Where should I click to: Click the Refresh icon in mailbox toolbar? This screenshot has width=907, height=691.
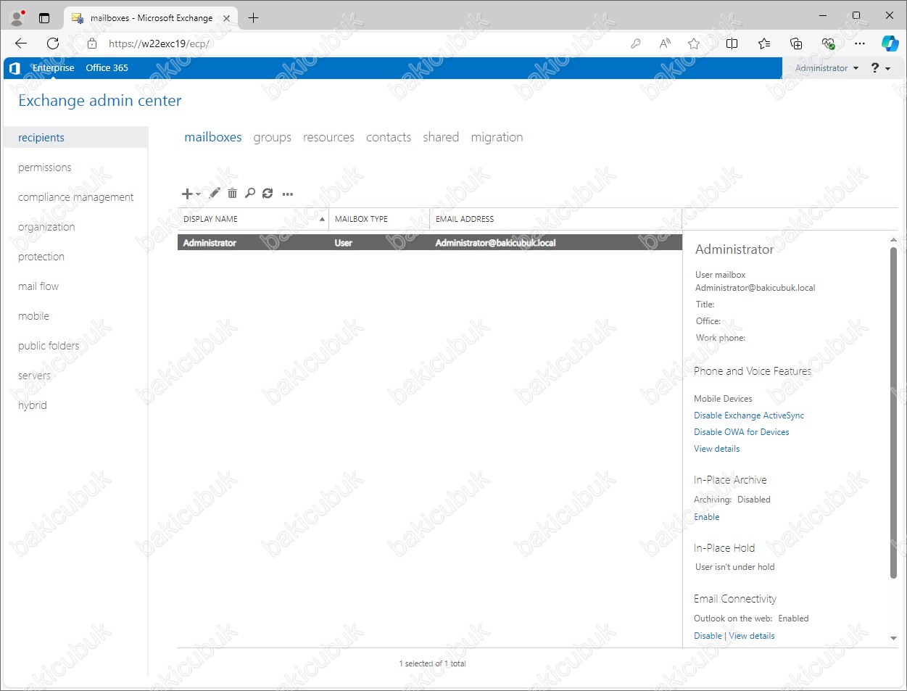coord(268,194)
